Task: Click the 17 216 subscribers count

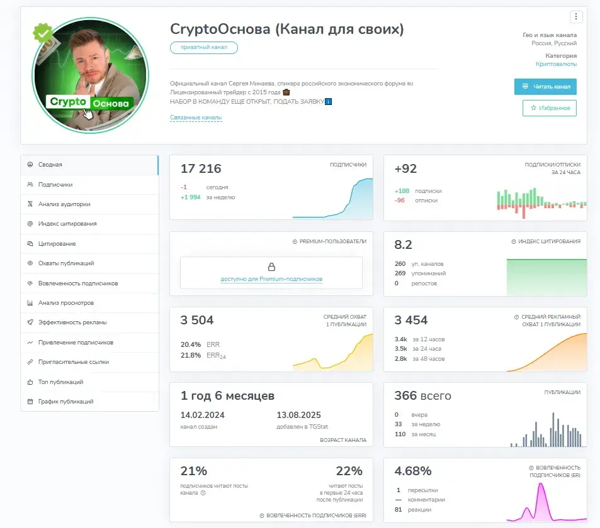Action: (x=201, y=168)
